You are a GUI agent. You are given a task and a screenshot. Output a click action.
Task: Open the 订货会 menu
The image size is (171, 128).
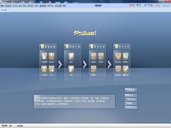(x=15, y=6)
